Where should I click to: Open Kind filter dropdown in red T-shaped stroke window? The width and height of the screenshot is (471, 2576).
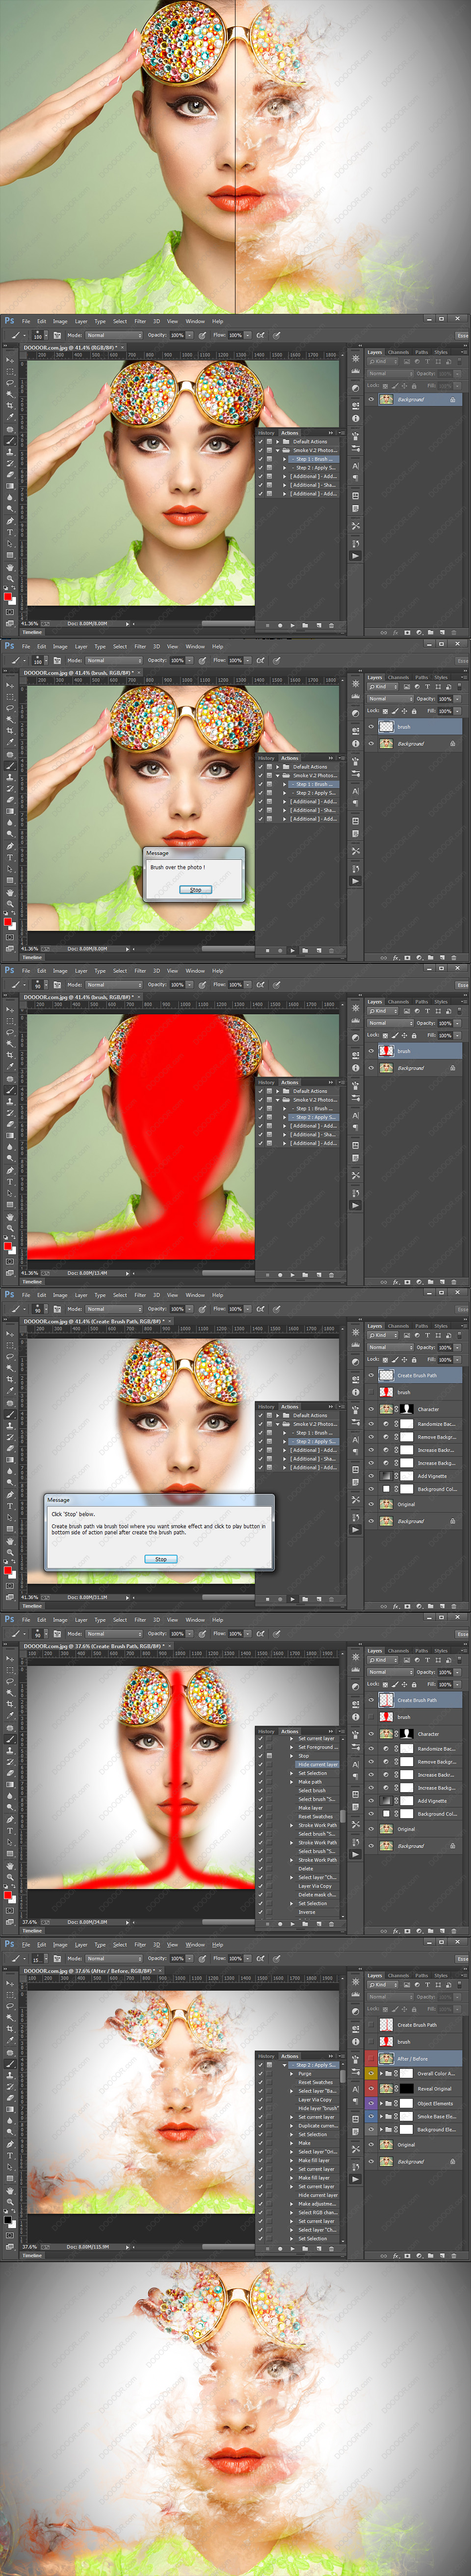tap(383, 1661)
